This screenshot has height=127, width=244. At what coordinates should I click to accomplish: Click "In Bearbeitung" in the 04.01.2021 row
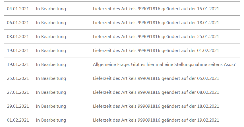pos(51,9)
